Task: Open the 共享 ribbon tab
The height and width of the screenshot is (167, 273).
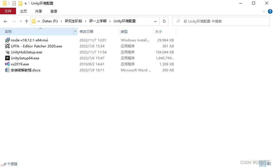Action: point(38,11)
